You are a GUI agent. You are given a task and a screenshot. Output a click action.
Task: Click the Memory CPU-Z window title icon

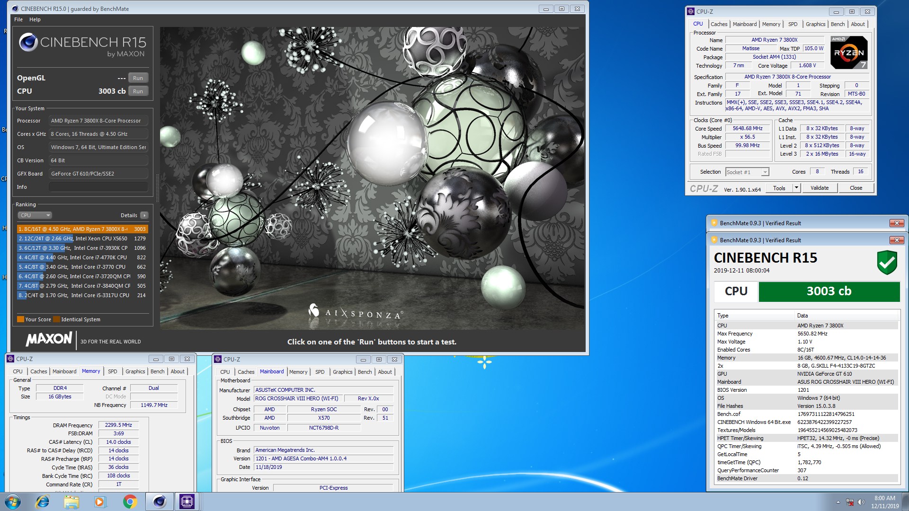coord(10,359)
